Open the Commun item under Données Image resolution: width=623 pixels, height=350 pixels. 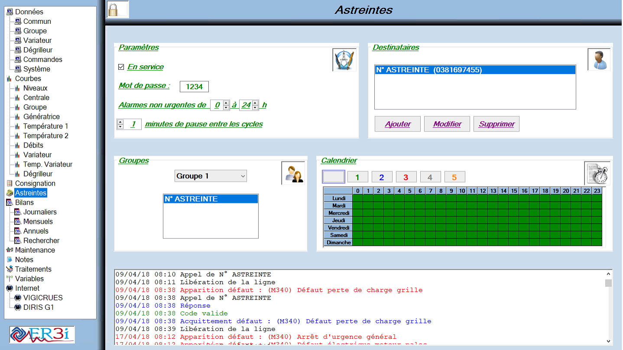37,21
